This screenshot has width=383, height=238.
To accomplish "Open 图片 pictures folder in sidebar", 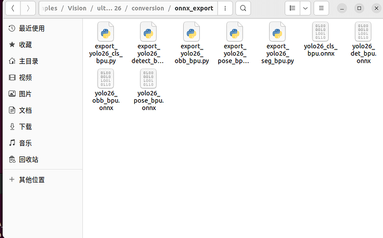I will click(x=43, y=94).
